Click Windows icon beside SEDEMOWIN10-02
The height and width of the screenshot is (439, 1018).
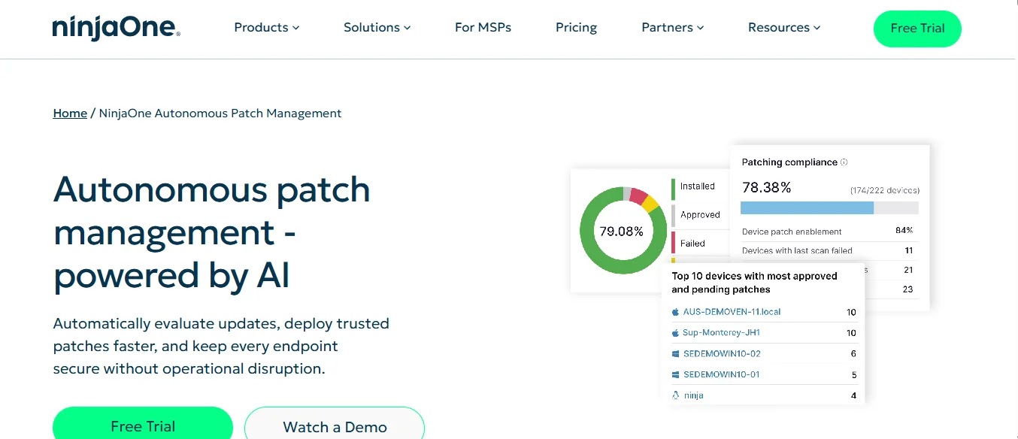coord(675,354)
